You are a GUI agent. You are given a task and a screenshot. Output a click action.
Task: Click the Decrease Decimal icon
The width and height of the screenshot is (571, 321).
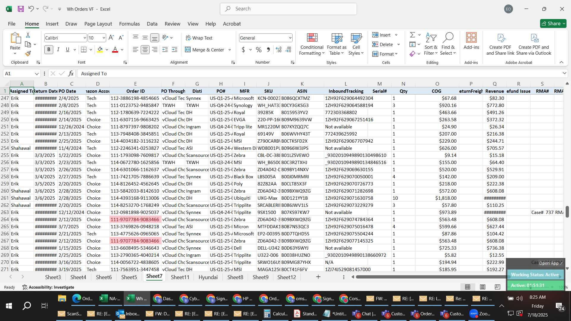pyautogui.click(x=288, y=50)
